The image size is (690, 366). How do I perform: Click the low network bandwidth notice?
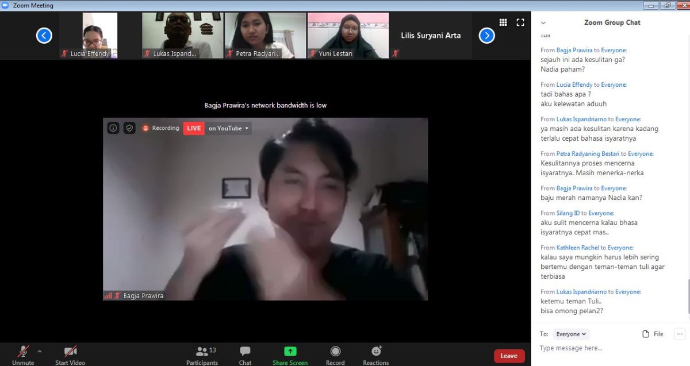(x=266, y=106)
